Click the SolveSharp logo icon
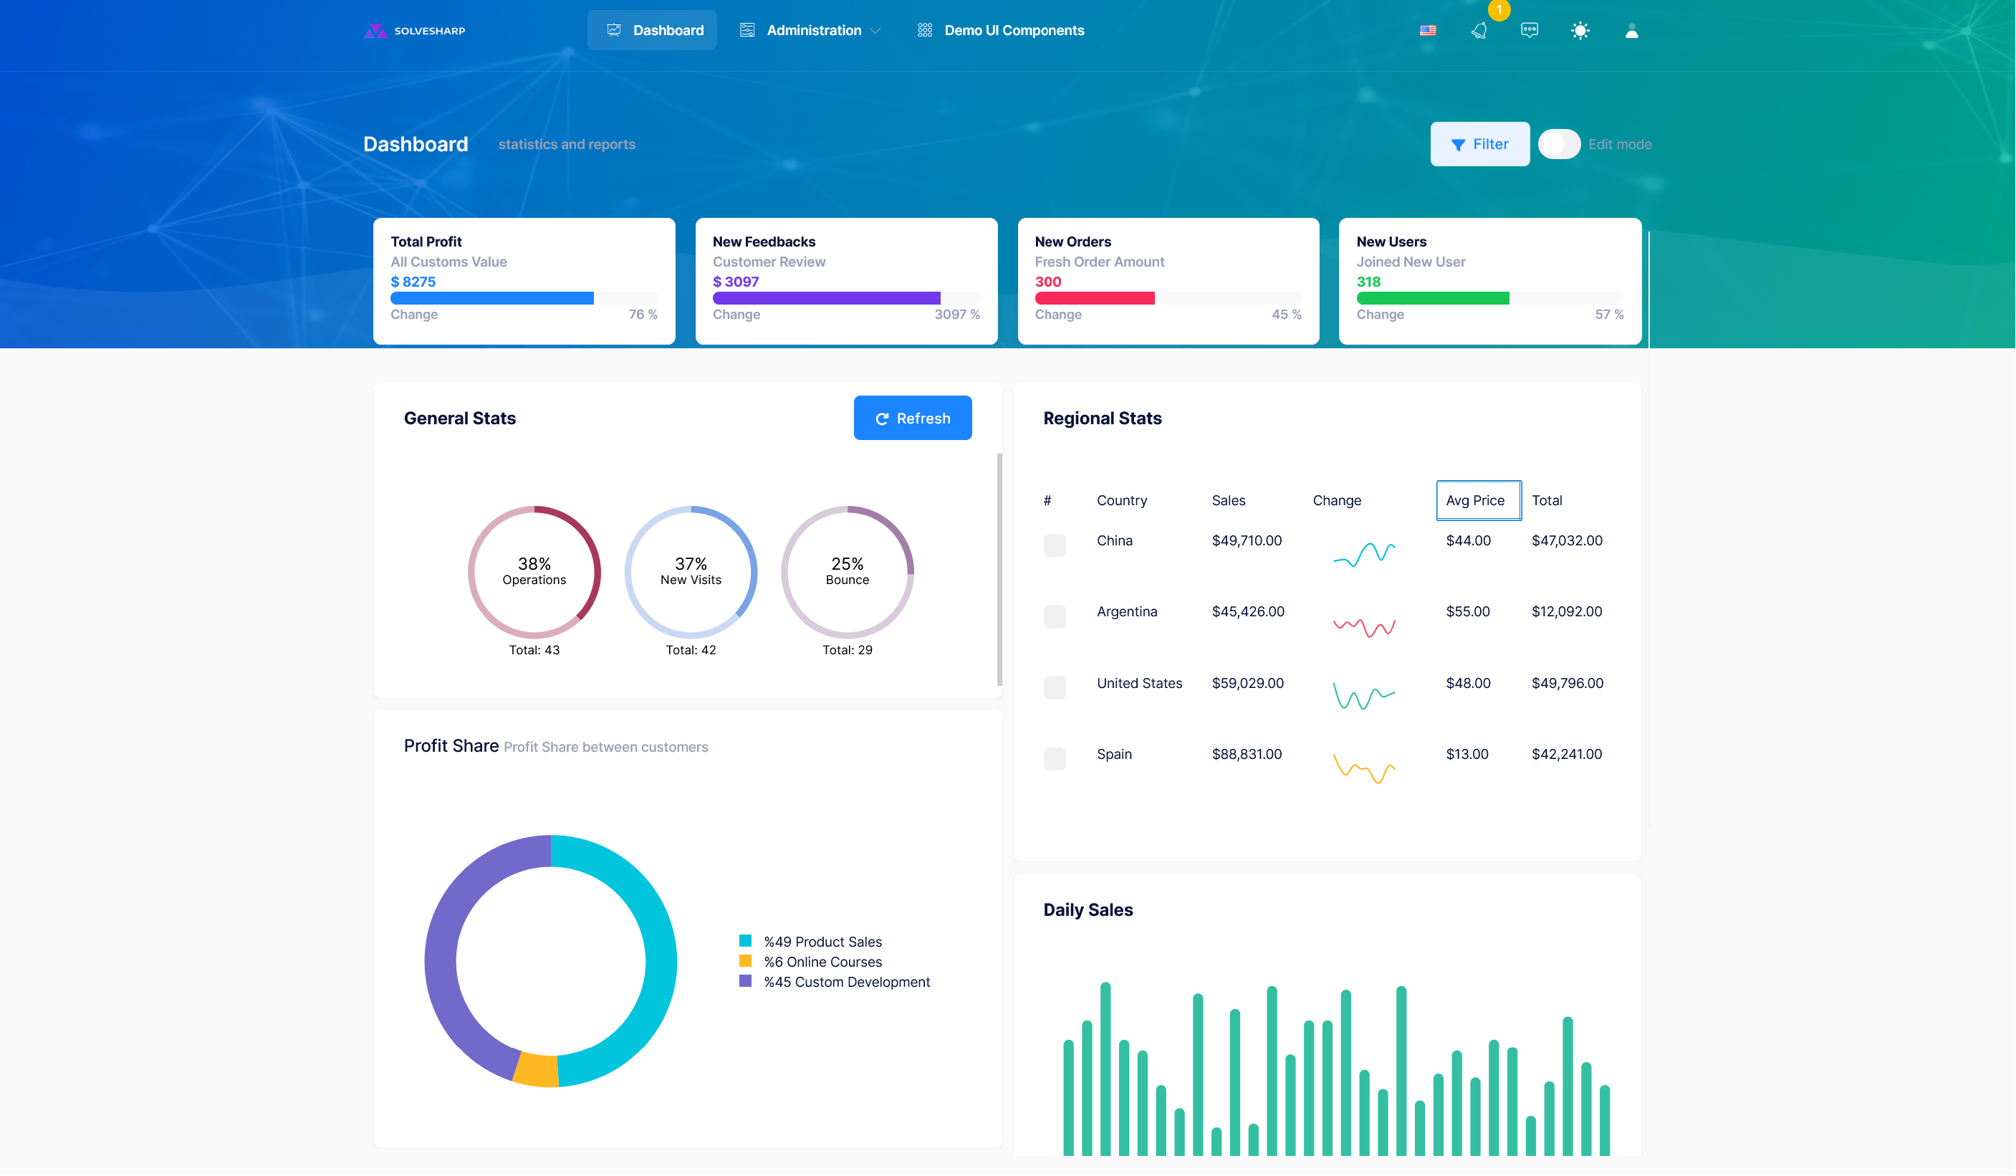Image resolution: width=2016 pixels, height=1176 pixels. (x=375, y=30)
